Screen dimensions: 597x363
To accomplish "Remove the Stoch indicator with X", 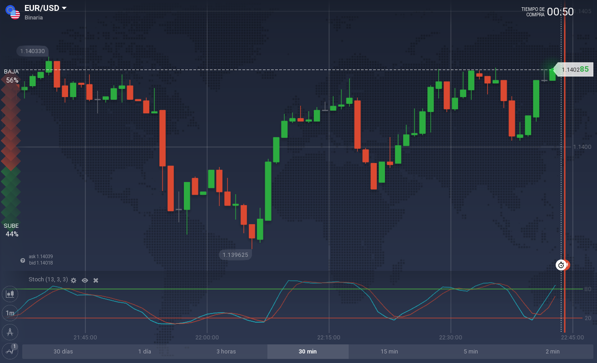I will [96, 280].
